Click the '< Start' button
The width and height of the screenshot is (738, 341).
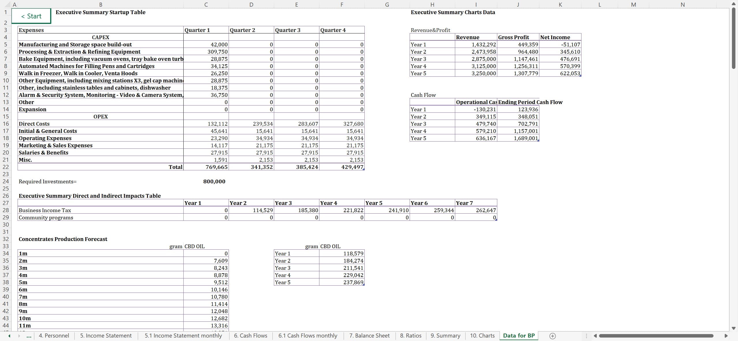click(31, 16)
